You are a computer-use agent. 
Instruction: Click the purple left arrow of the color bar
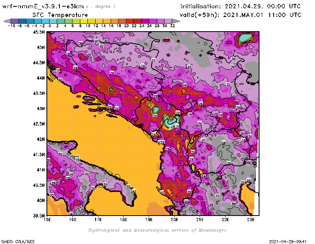(7, 21)
